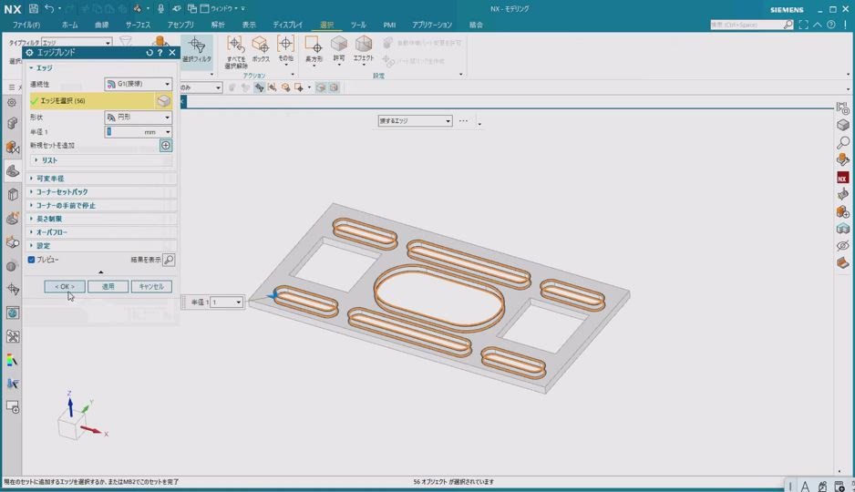Click the reset icon in the エッジブレンド title bar

149,52
